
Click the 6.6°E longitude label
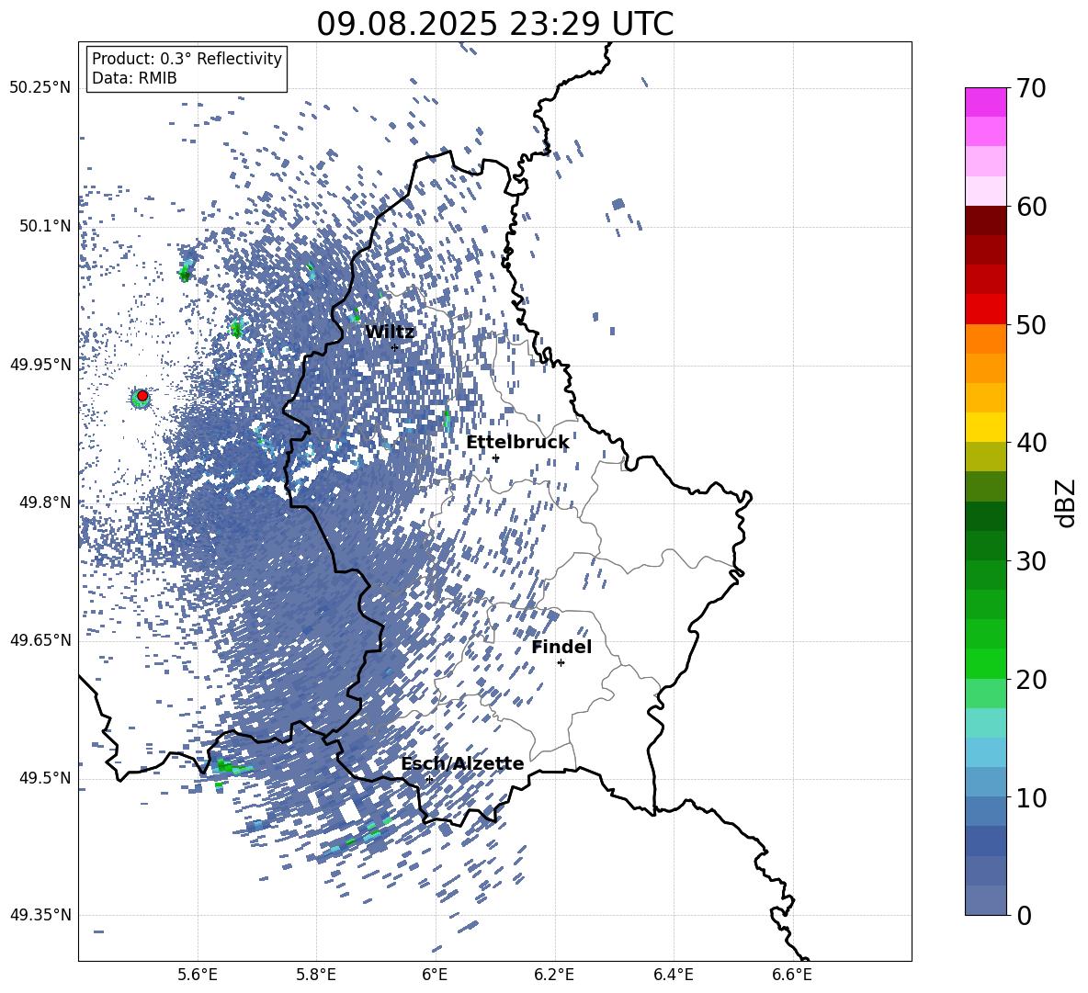[x=792, y=975]
